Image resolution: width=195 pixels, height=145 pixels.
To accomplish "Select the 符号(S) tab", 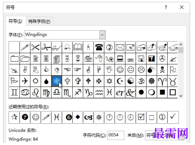I will click(15, 21).
